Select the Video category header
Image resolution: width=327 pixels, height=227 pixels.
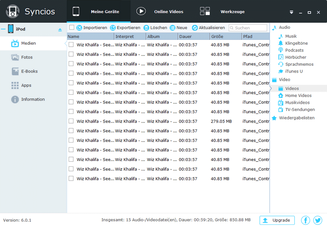(x=281, y=80)
